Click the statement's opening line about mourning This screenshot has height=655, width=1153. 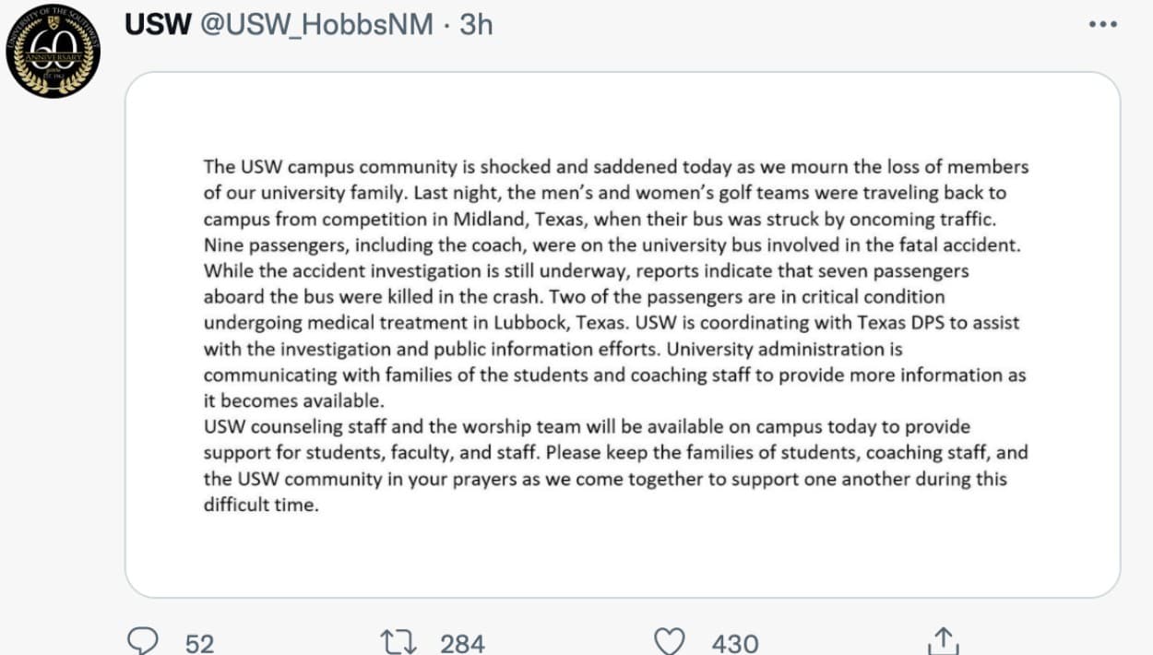point(615,167)
